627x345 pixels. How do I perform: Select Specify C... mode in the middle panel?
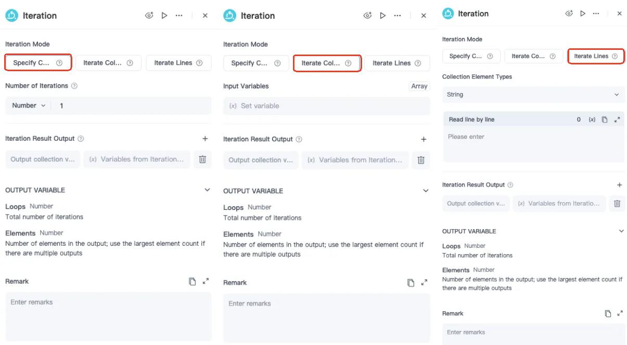click(256, 63)
